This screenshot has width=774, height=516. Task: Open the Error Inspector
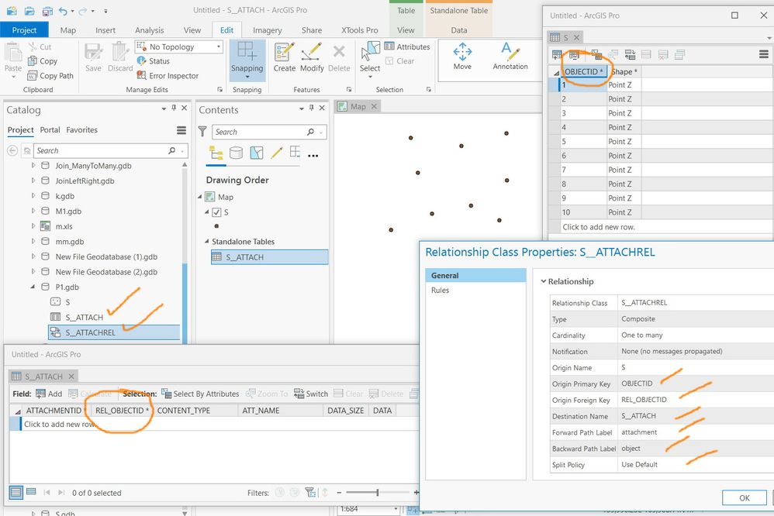point(168,75)
